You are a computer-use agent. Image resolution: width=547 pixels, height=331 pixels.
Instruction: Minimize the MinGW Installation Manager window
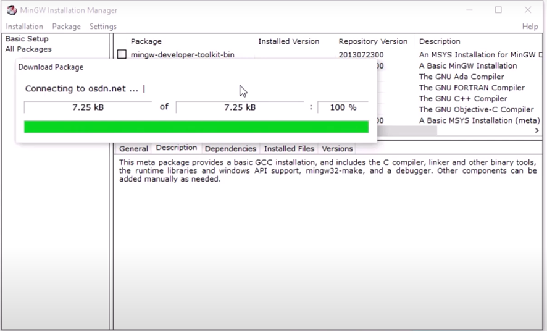(x=469, y=10)
